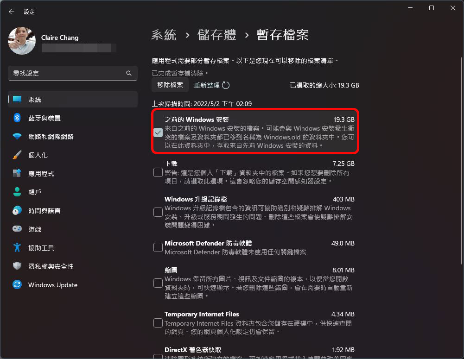Click Microsoft Defender 防毒軟體 title
Screen dimensions: 464x359
208,243
